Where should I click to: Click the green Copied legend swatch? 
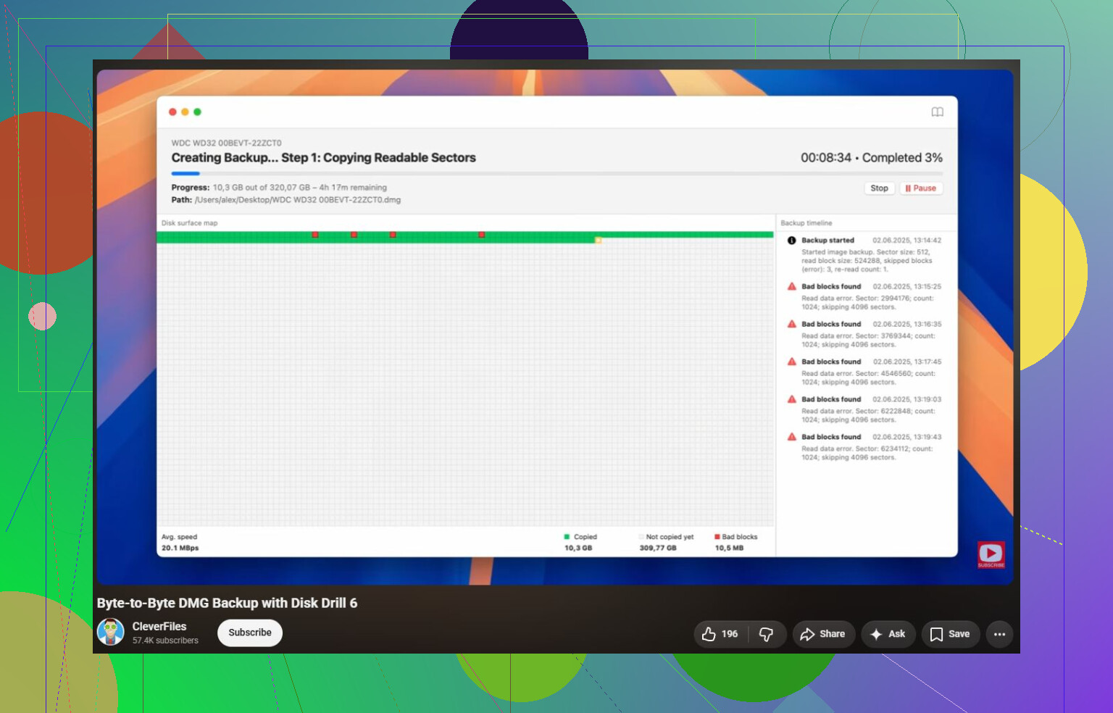567,537
